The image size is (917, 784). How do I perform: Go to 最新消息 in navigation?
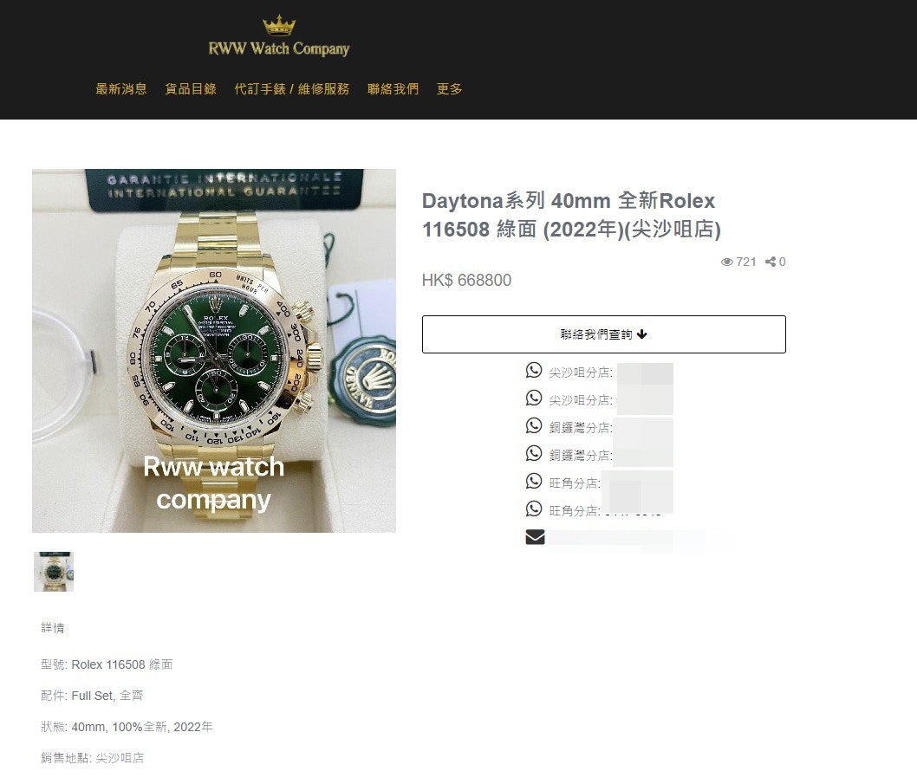pos(121,89)
